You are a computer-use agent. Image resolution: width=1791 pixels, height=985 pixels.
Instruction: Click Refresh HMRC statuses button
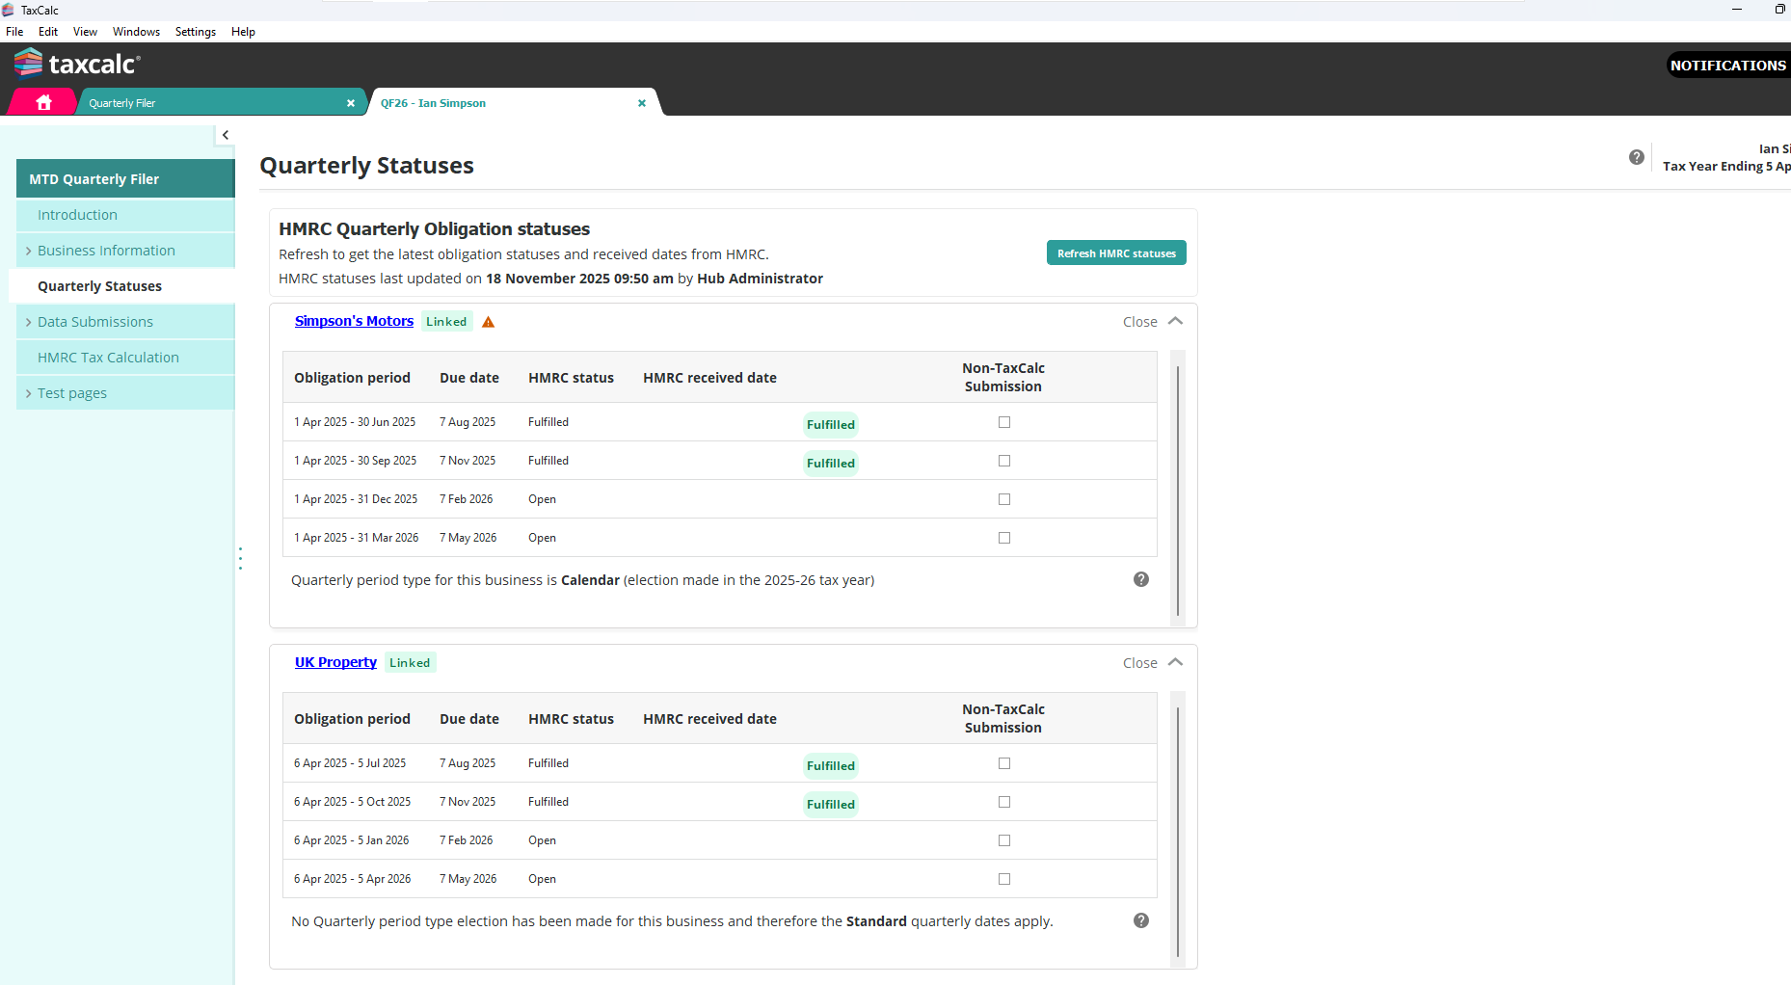[1116, 253]
